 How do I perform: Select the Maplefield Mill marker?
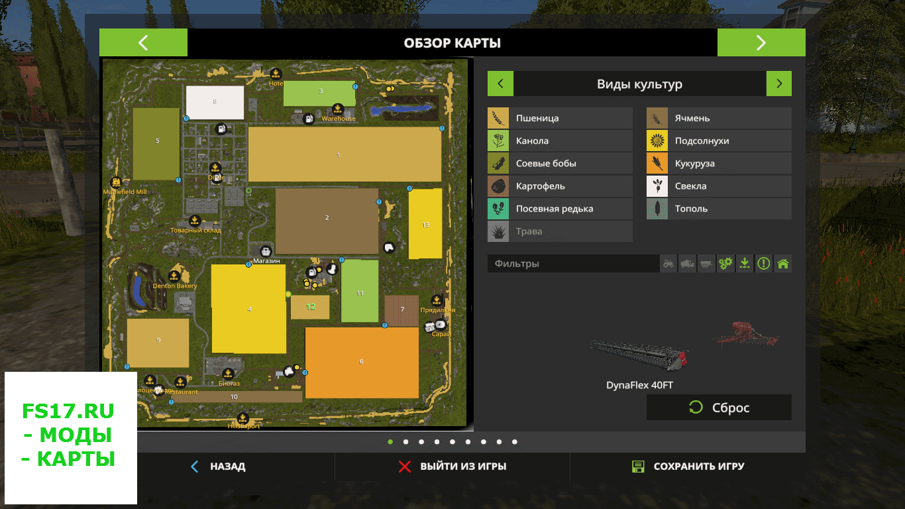116,182
